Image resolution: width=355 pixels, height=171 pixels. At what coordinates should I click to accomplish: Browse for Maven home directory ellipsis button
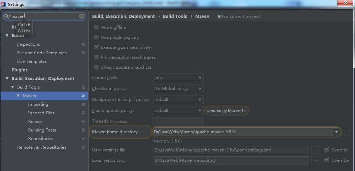coord(345,132)
